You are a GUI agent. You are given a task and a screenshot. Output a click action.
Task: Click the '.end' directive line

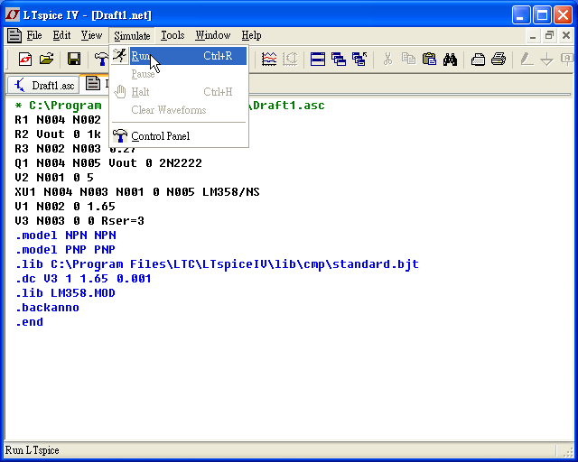[x=29, y=321]
